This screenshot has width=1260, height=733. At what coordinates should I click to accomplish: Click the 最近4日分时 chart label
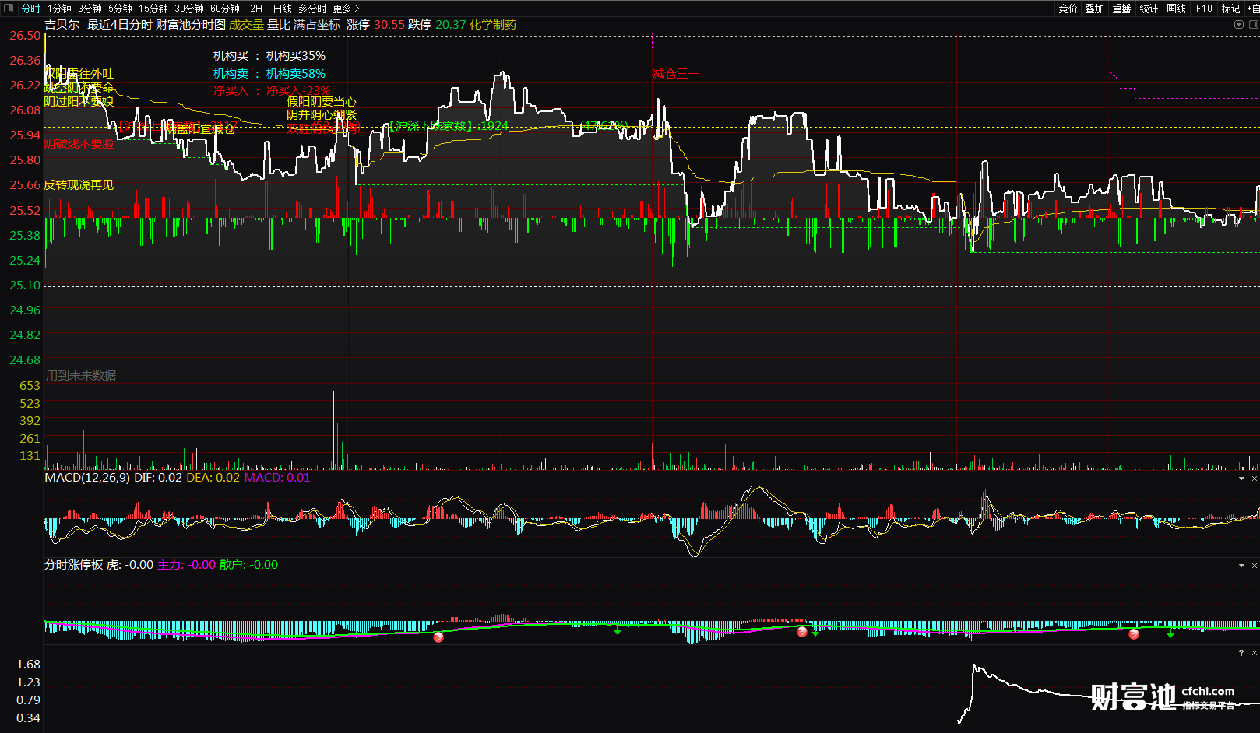(x=119, y=25)
